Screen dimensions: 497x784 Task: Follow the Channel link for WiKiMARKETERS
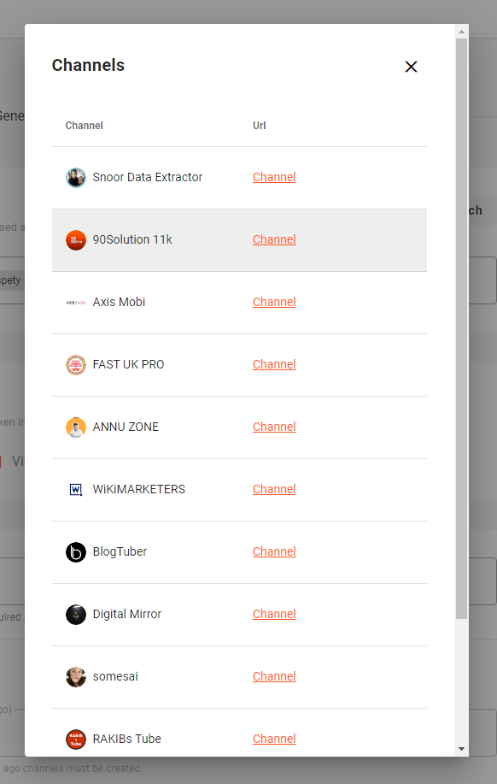pyautogui.click(x=274, y=489)
